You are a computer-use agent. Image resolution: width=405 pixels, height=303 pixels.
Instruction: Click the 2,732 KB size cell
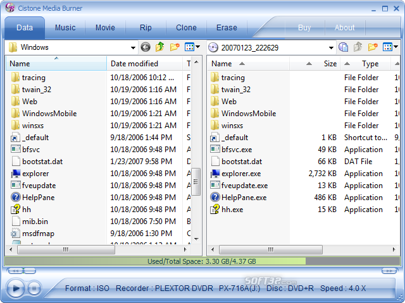(322, 174)
